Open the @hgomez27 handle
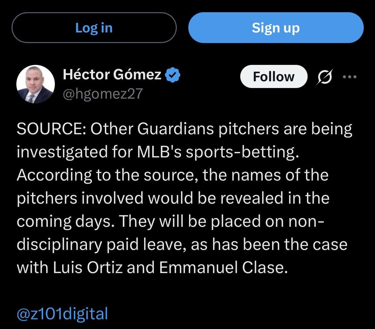 tap(103, 94)
